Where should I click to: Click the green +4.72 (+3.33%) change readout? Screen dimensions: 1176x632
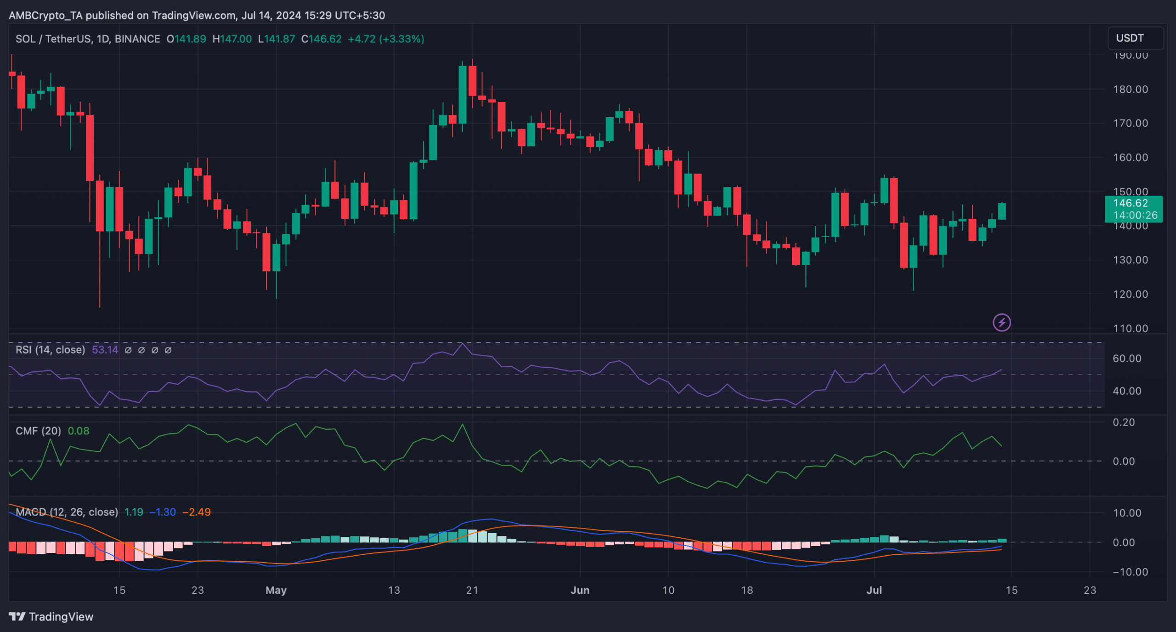point(386,39)
